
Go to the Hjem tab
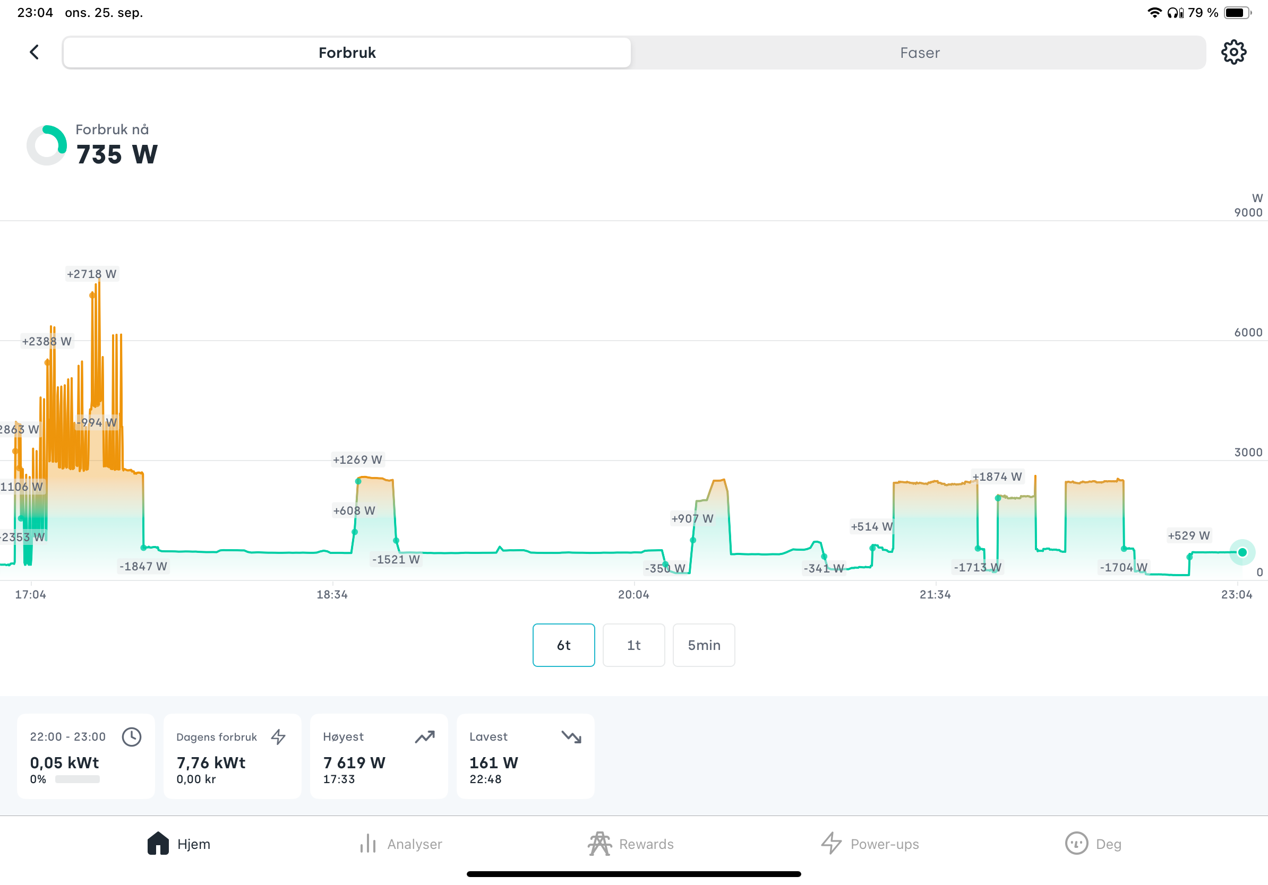[178, 844]
